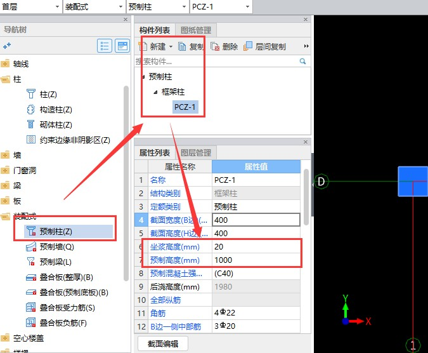
Task: Expand the 门窗洞 folder
Action: click(4, 171)
